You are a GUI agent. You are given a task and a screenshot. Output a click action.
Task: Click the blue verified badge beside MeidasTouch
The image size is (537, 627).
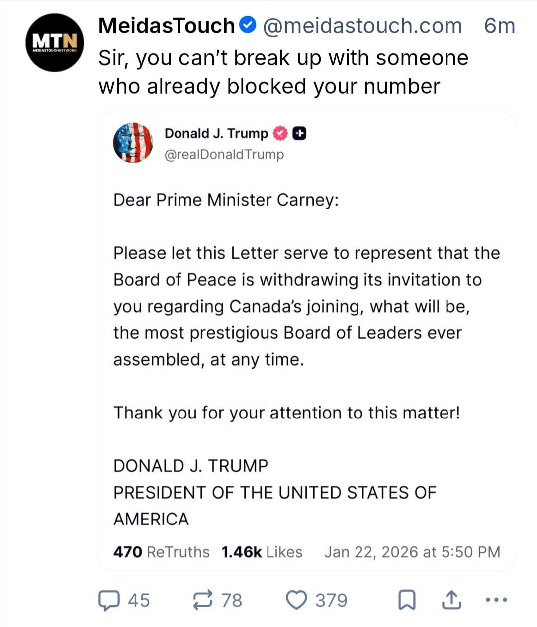248,25
